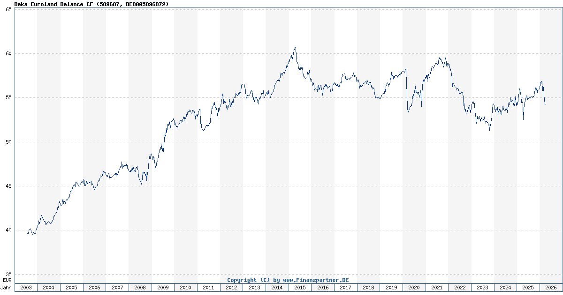Click the 2003 year cell on the timeline

(26, 288)
